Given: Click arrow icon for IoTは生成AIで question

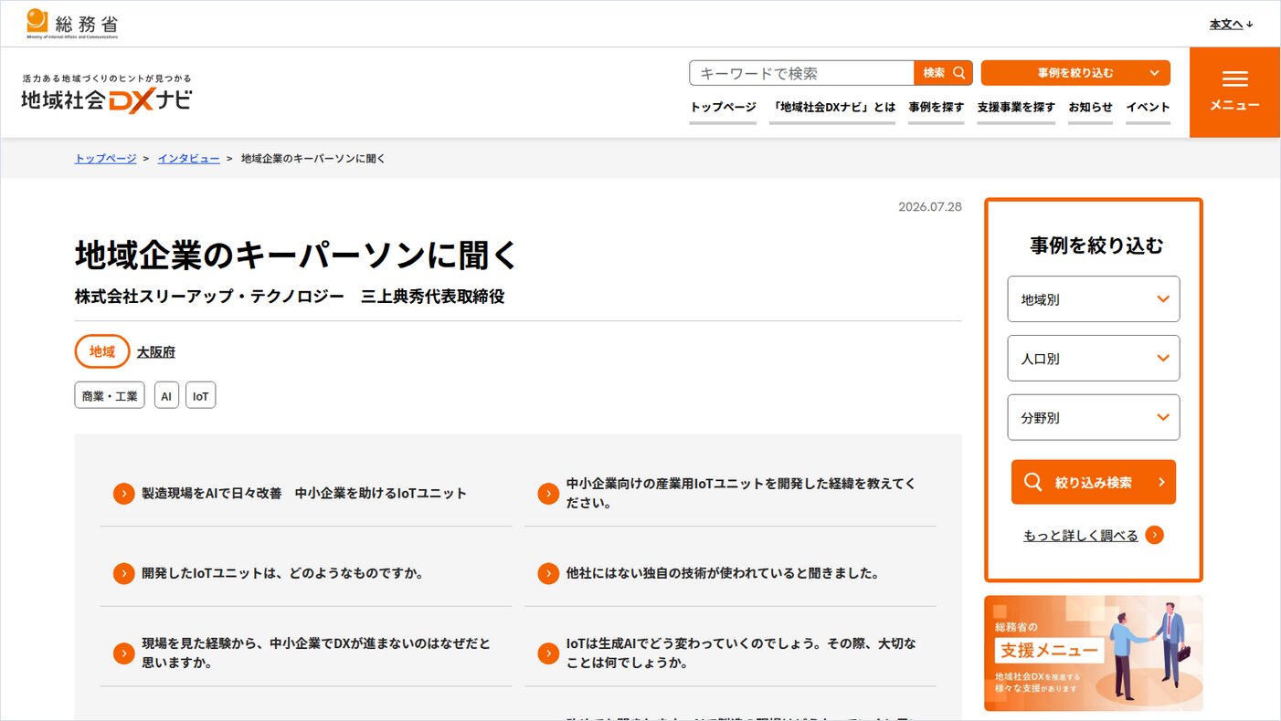Looking at the screenshot, I should tap(548, 653).
